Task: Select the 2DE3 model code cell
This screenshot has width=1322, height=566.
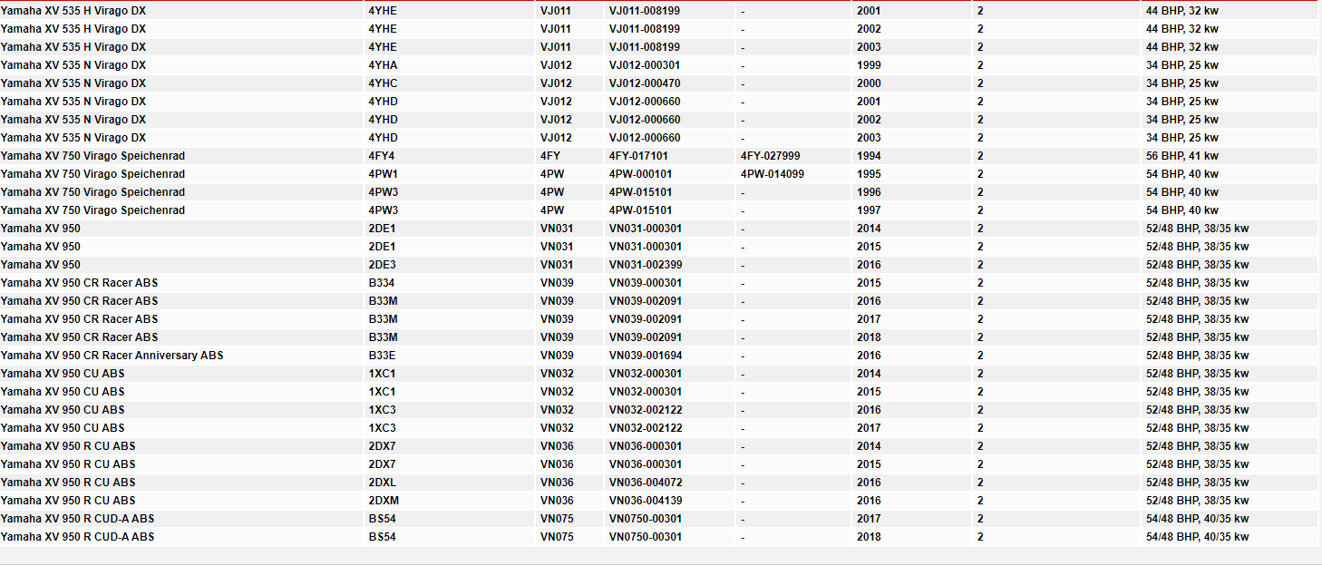Action: [383, 265]
